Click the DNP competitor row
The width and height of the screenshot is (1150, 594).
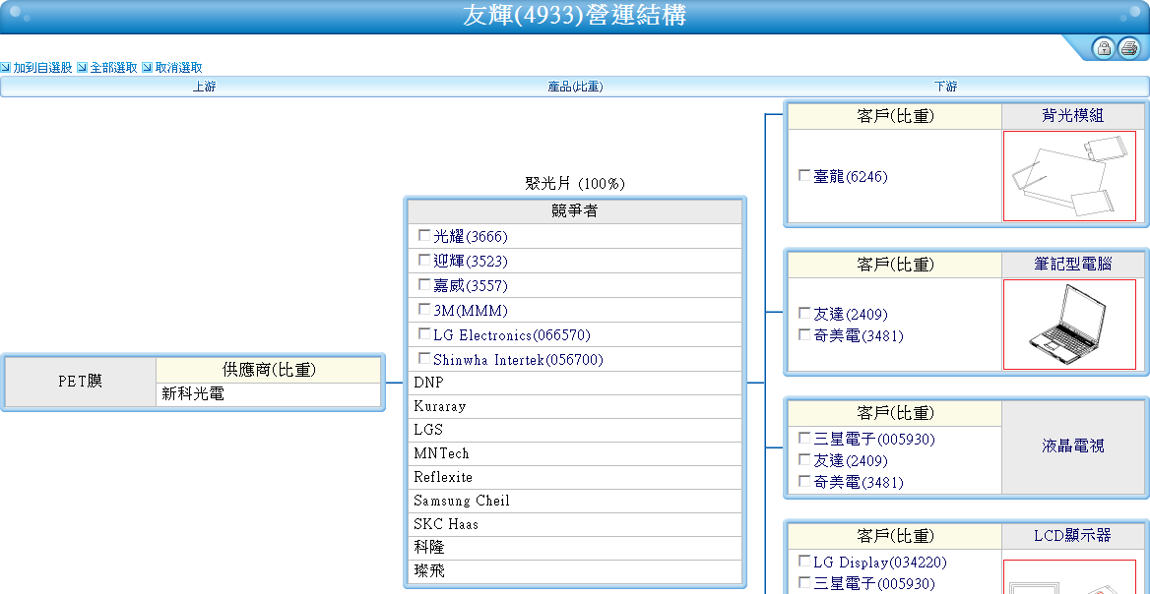(575, 383)
